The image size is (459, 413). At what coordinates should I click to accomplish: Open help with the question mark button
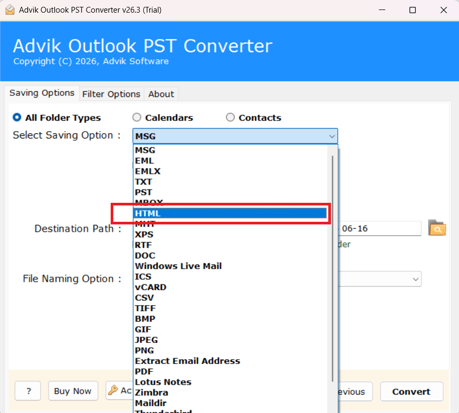[x=28, y=391]
